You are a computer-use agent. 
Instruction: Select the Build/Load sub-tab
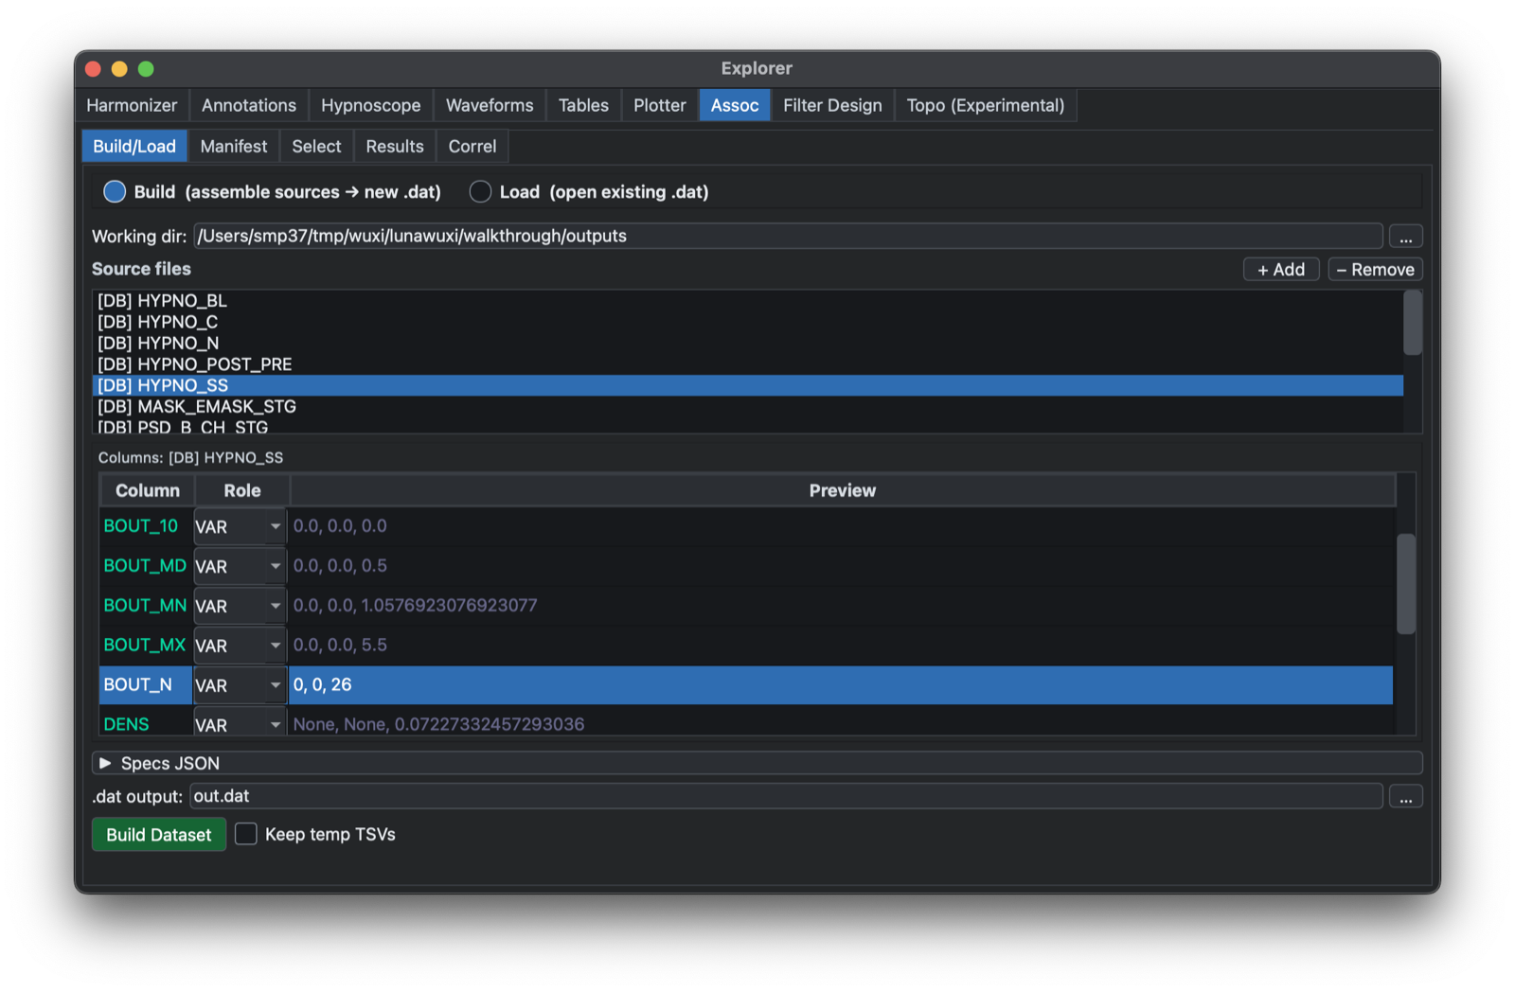(x=134, y=147)
